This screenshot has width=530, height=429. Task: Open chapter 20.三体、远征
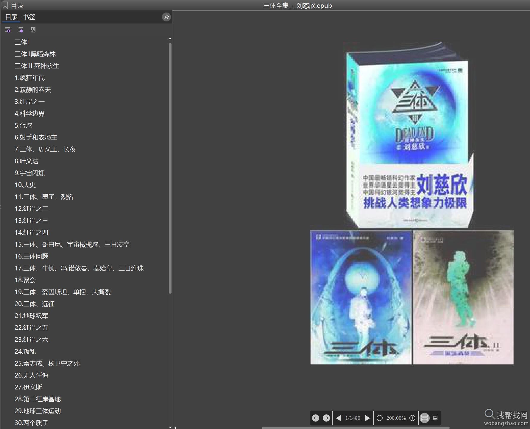click(x=35, y=304)
